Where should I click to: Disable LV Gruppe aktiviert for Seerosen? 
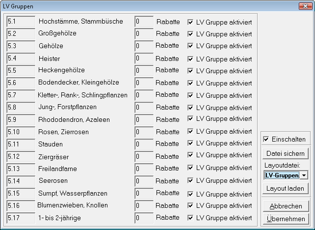[x=191, y=181]
